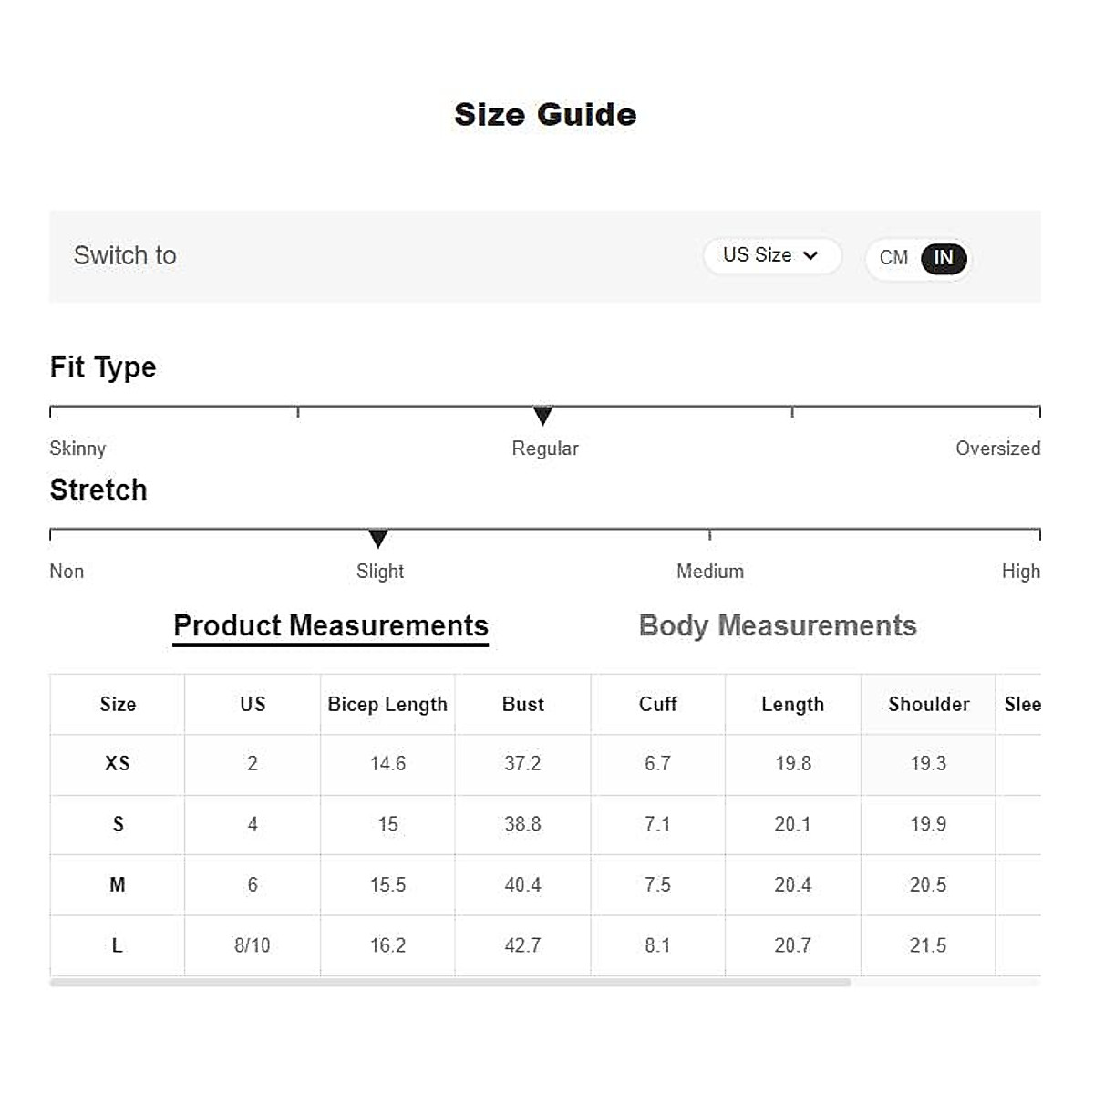Select the IN unit toggle

tap(944, 258)
